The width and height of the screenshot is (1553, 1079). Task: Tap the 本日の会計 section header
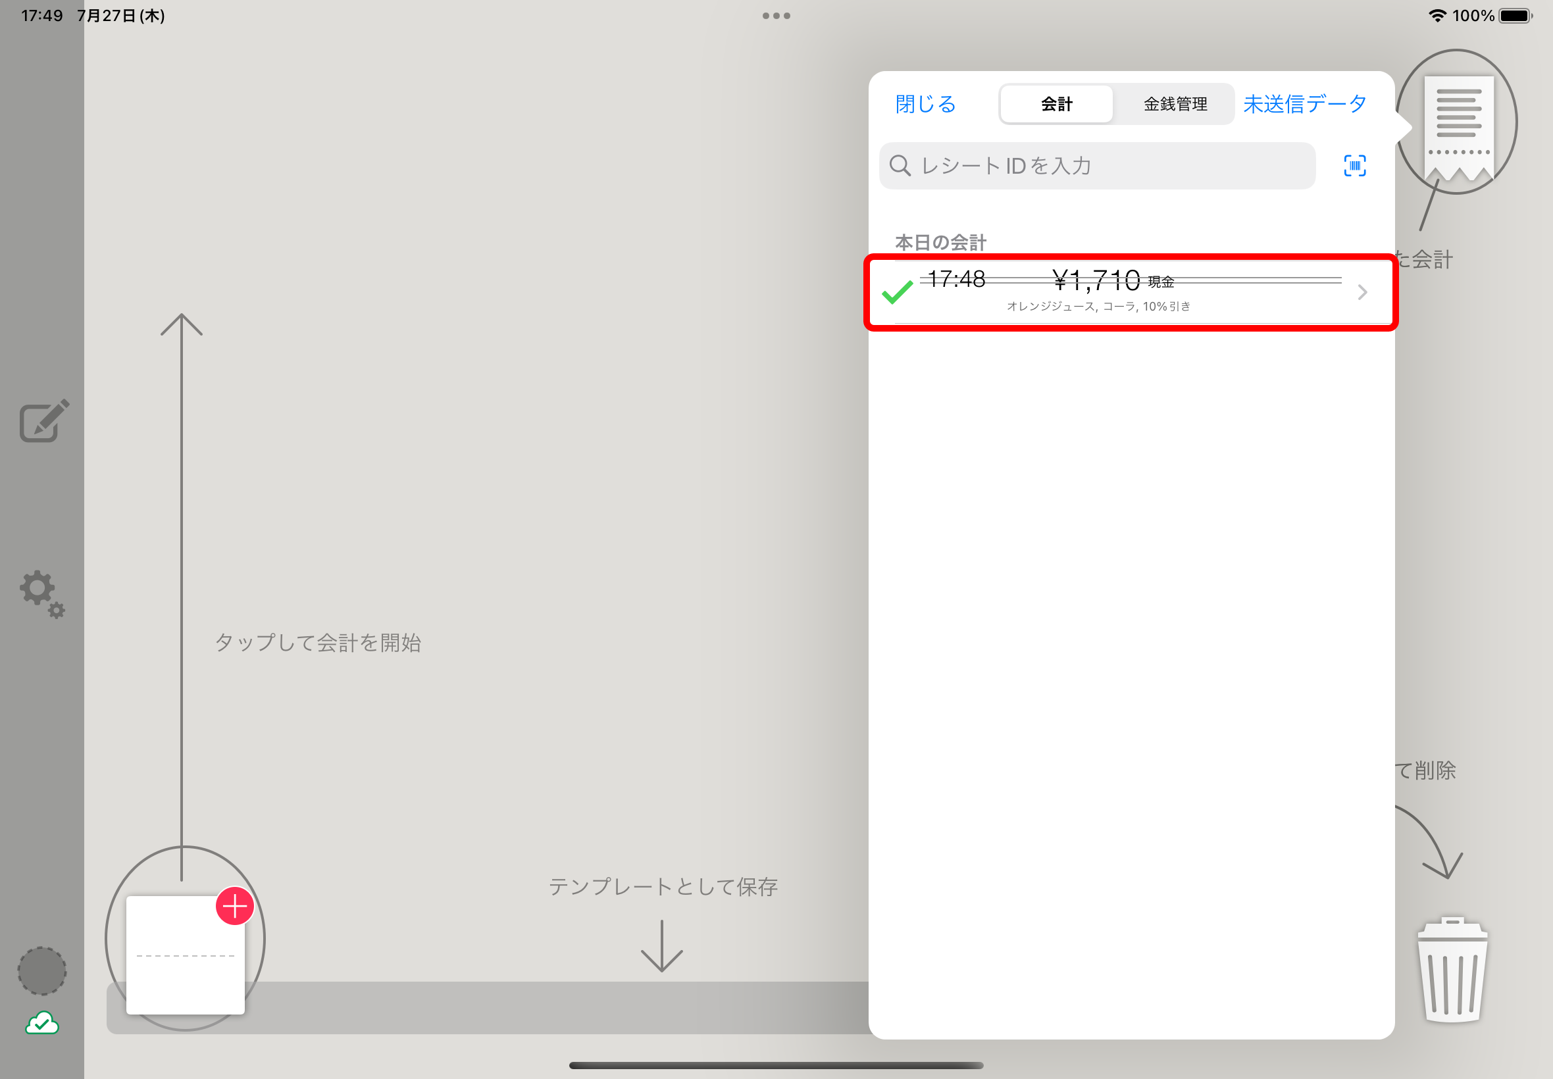[x=940, y=243]
